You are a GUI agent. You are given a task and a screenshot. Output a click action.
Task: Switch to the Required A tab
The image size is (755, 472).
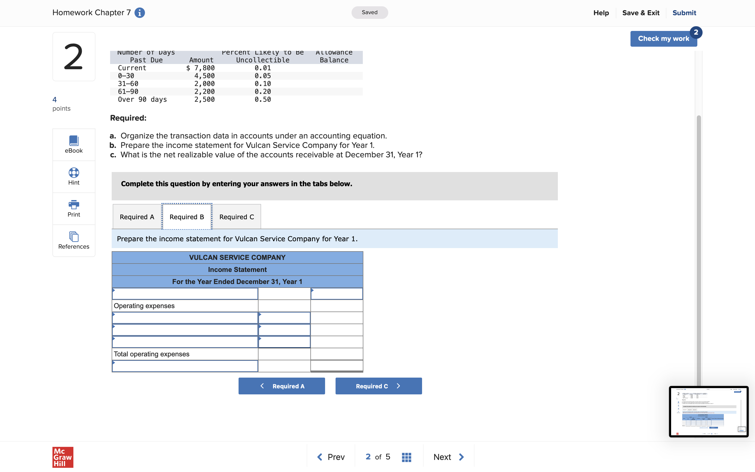pos(137,217)
